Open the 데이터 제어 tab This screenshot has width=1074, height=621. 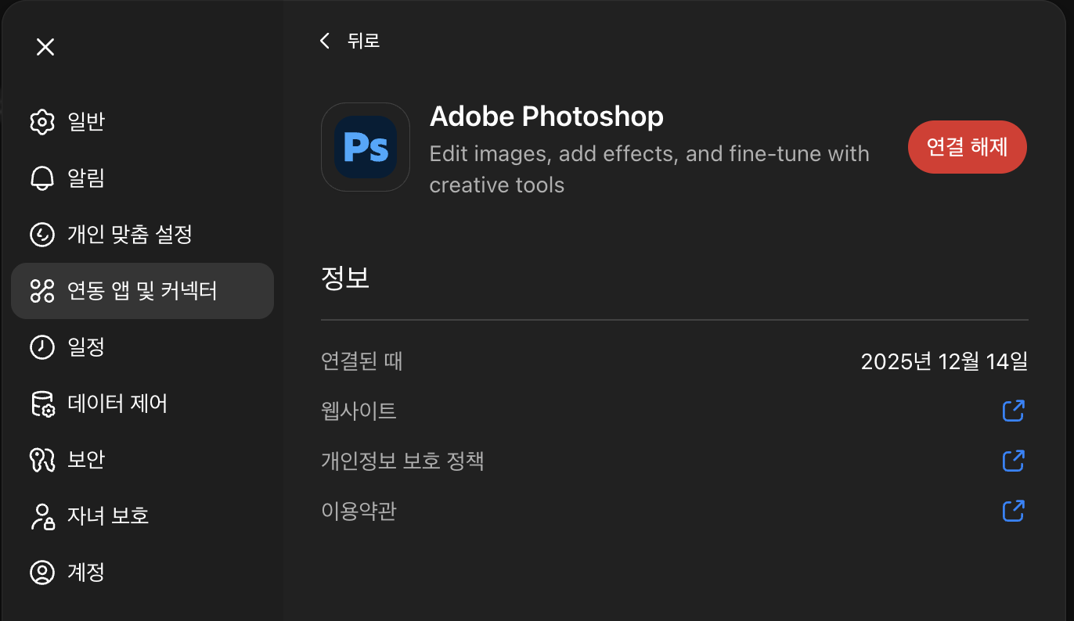[x=142, y=404]
